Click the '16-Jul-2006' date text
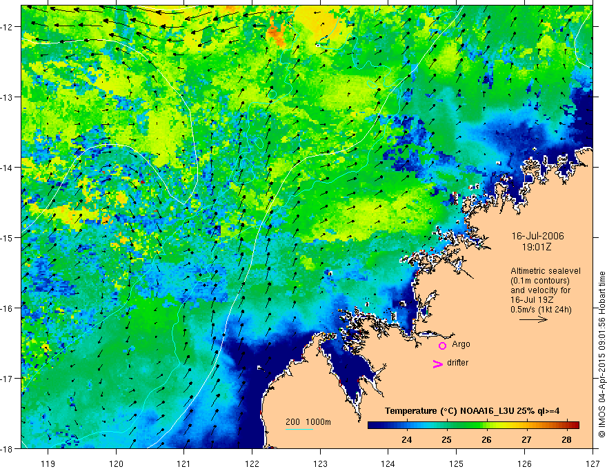This screenshot has width=607, height=469. pos(538,236)
